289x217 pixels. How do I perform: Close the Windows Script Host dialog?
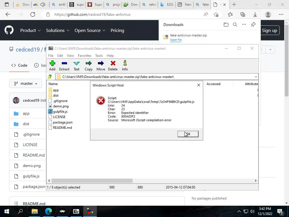tap(198, 85)
